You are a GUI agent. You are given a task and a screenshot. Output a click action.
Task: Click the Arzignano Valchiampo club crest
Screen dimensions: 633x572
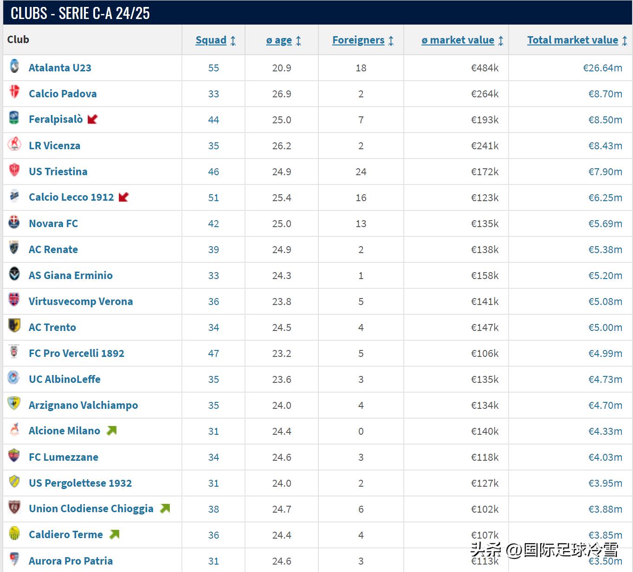coord(14,404)
